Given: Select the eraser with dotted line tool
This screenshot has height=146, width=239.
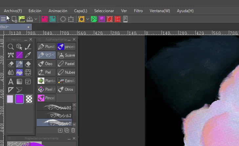Looking at the screenshot, I should click(11, 64).
